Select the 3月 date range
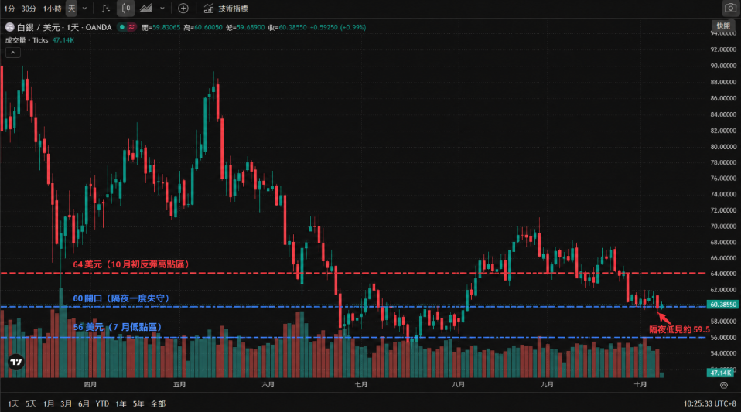 click(67, 403)
